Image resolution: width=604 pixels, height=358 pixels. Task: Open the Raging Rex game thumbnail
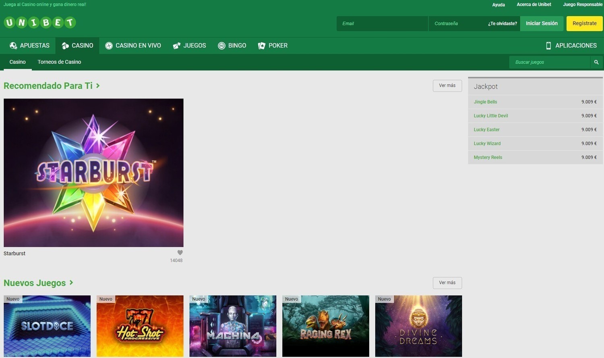tap(326, 326)
